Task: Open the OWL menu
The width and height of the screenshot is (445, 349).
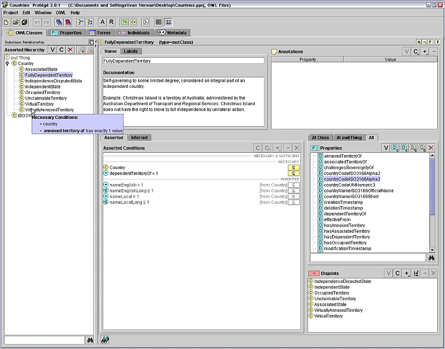Action: (x=60, y=12)
